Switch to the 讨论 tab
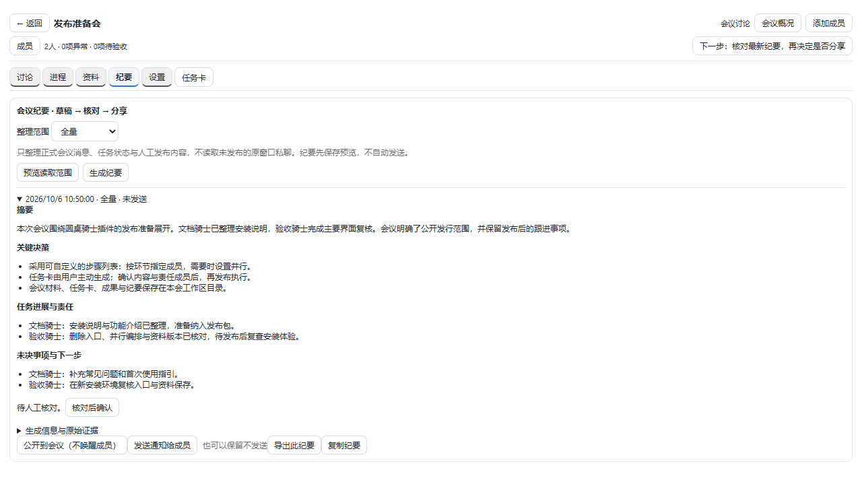This screenshot has width=862, height=478. pos(25,77)
